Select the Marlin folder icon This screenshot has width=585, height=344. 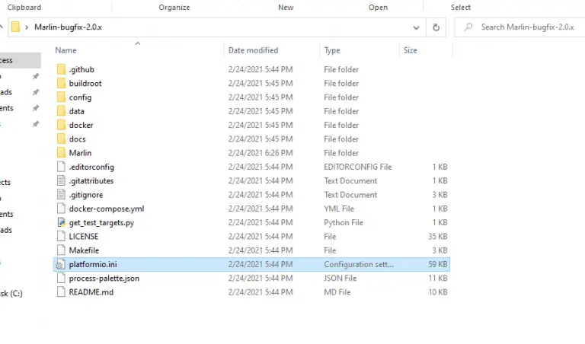[x=62, y=153]
